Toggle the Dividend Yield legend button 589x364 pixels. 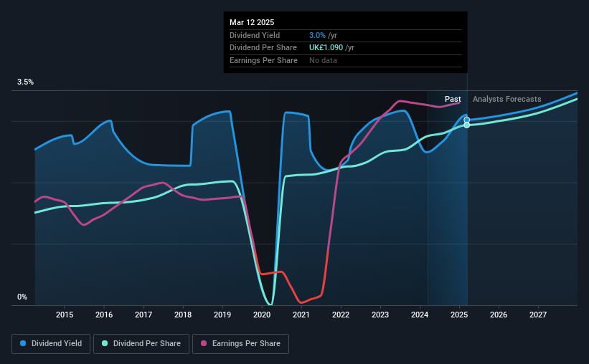(51, 344)
